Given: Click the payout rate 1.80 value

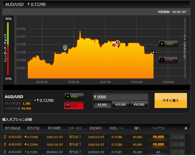Looking at the screenshot, I should click(26, 104).
